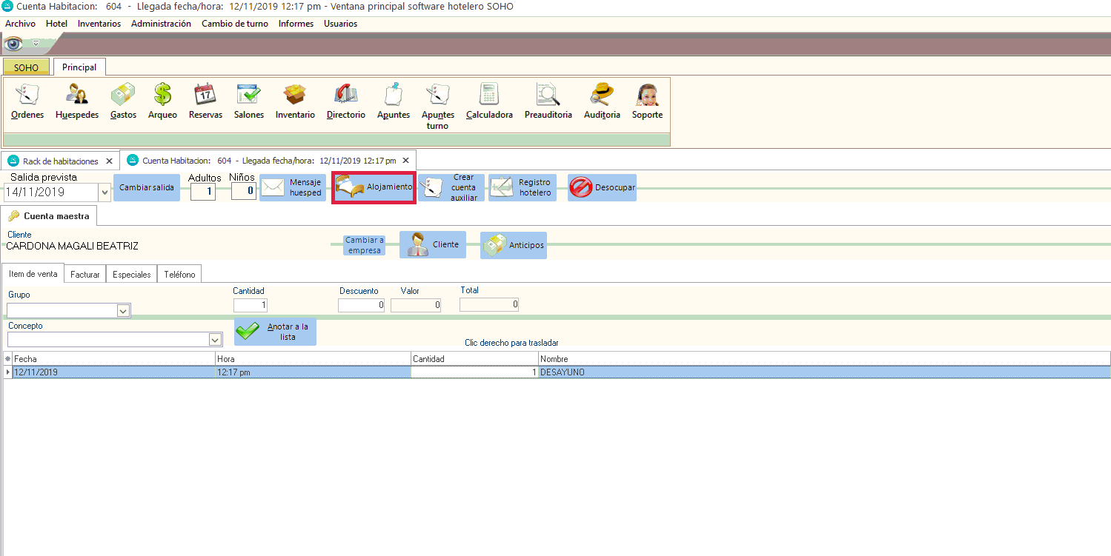Expand the Concepto dropdown list

[x=215, y=340]
